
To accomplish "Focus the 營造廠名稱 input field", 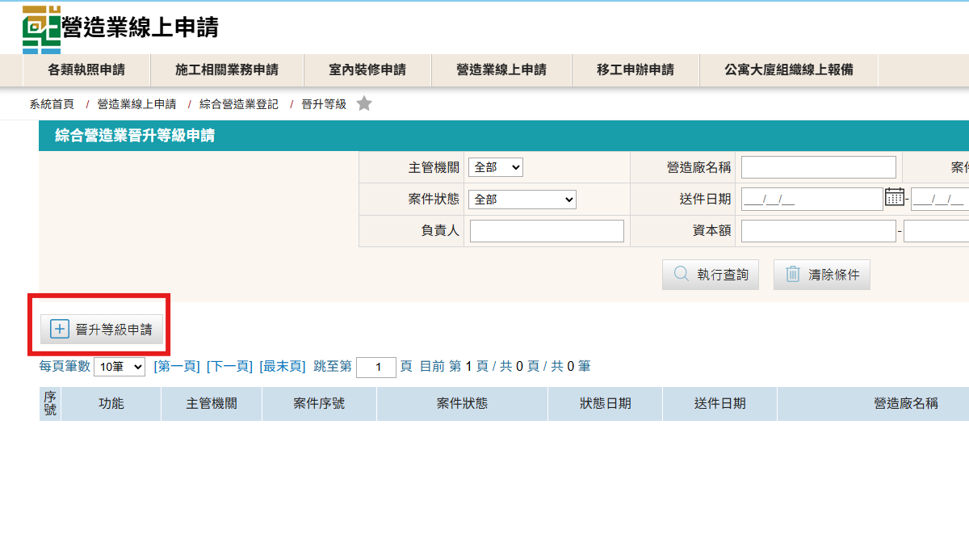I will click(x=818, y=167).
